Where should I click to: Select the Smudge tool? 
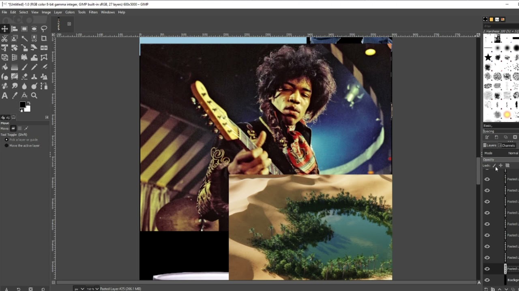point(15,86)
